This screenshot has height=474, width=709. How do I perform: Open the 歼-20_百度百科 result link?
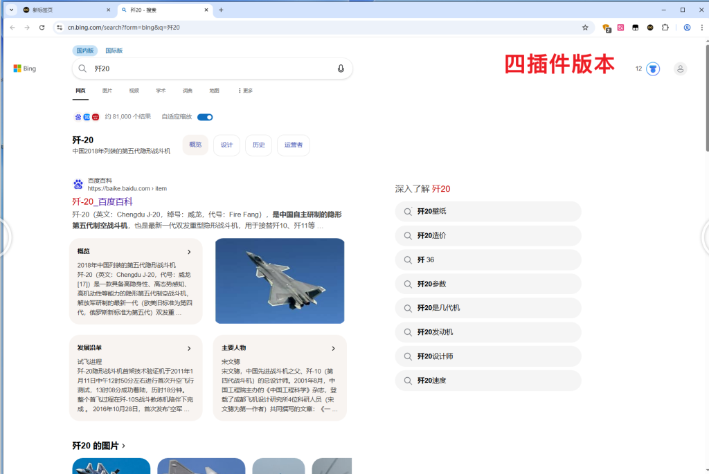(102, 201)
